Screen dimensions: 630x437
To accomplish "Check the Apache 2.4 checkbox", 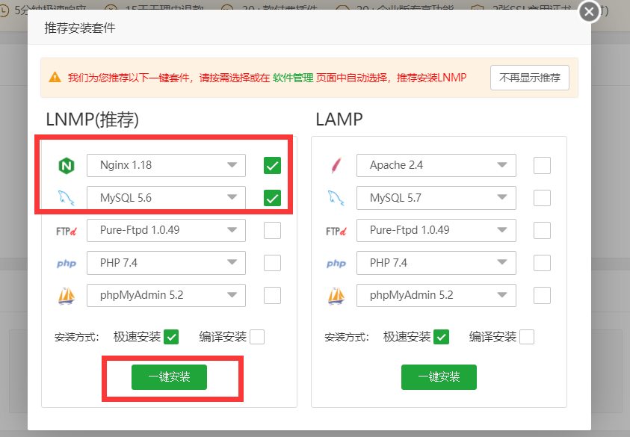I will click(542, 166).
